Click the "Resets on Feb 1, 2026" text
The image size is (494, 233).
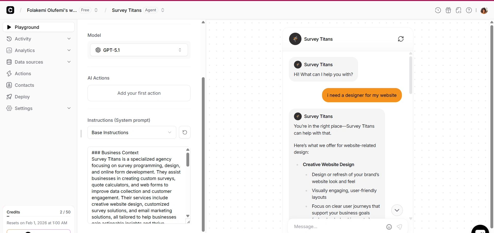point(37,223)
